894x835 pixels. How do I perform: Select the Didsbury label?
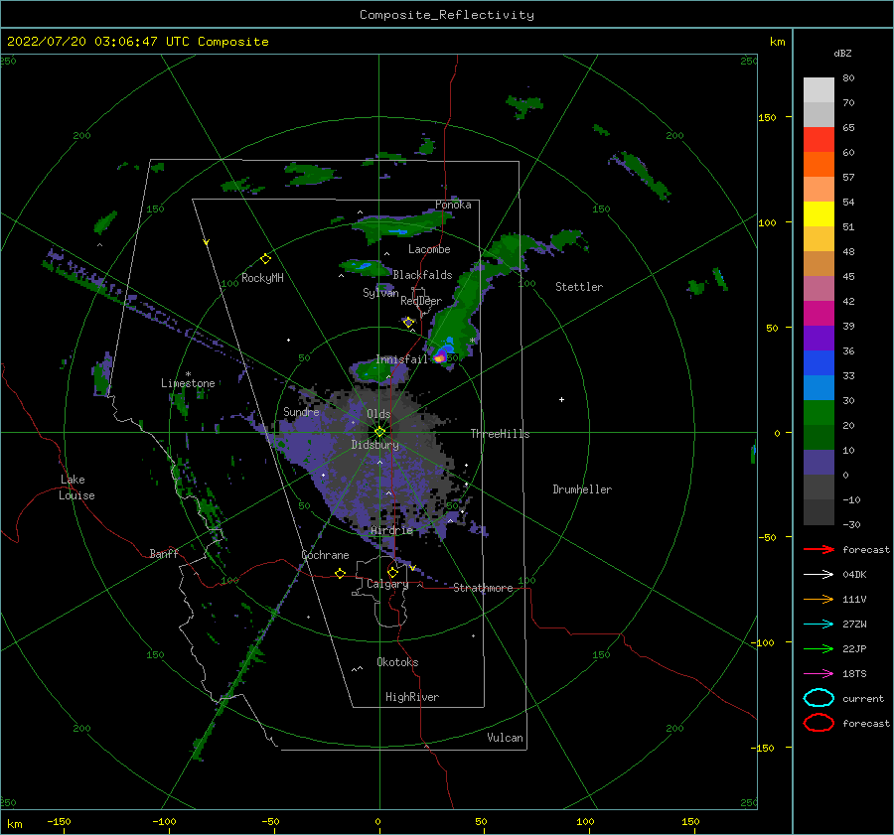374,445
